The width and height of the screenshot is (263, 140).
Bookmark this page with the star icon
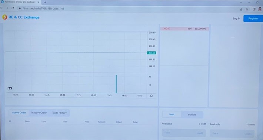247,9
